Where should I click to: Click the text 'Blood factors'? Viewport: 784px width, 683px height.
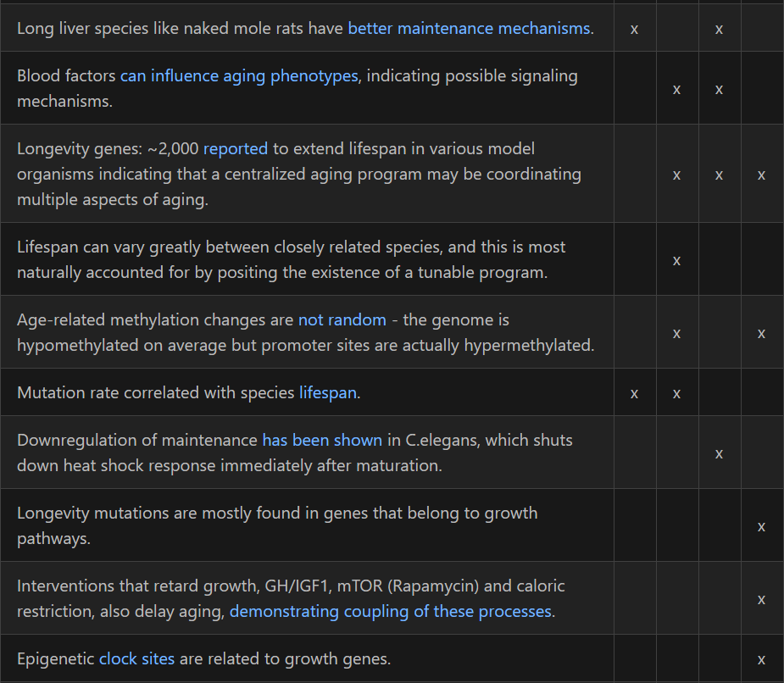(x=66, y=75)
